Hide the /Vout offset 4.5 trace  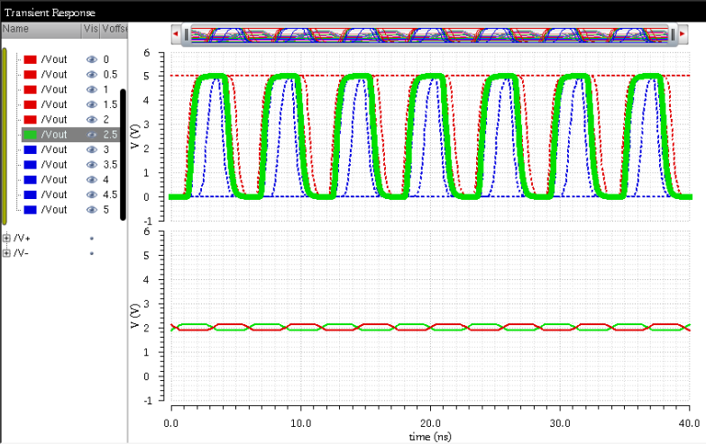tap(92, 195)
